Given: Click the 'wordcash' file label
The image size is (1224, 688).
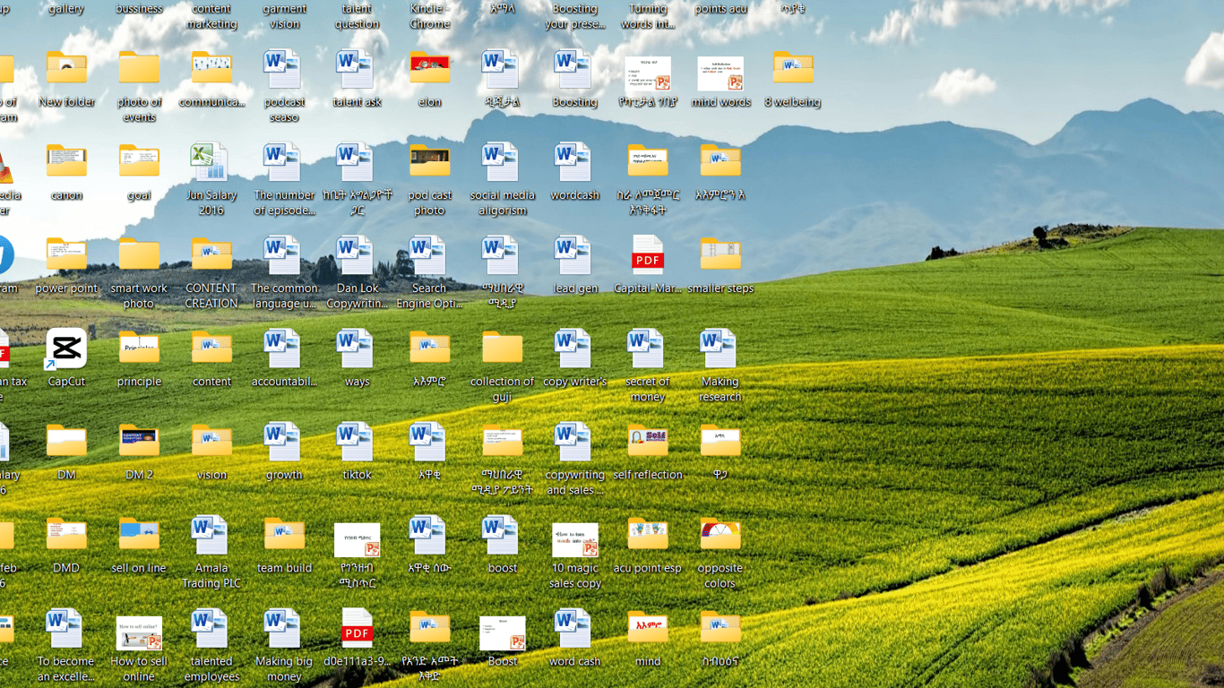Looking at the screenshot, I should pyautogui.click(x=575, y=195).
